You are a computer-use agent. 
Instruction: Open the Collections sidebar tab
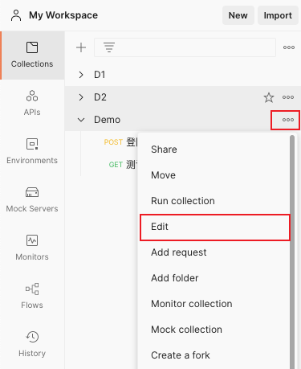click(32, 55)
